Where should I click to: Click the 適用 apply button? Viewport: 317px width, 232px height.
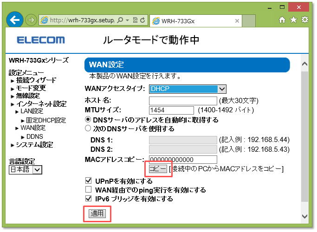pyautogui.click(x=97, y=213)
